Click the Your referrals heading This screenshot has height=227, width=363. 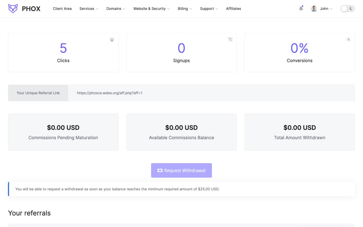pos(29,213)
